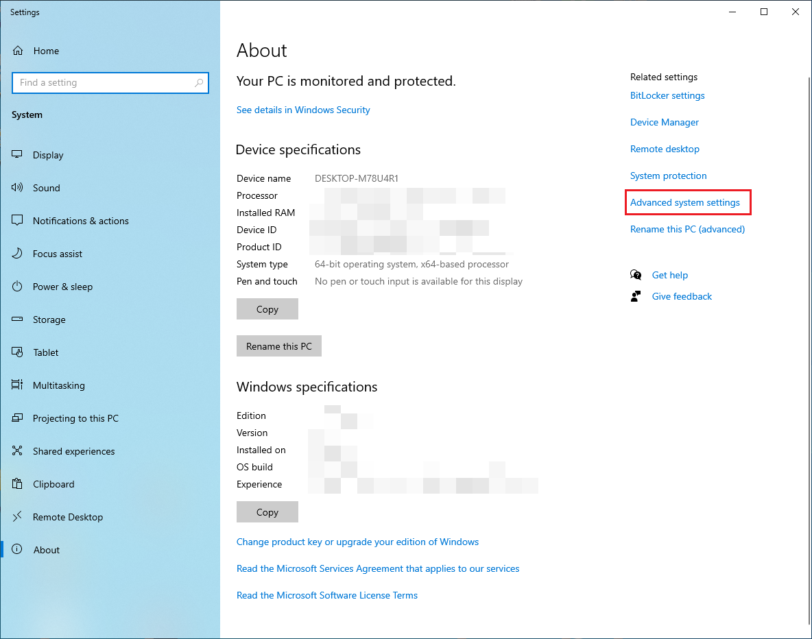Switch to Projecting to this PC
812x639 pixels.
75,418
